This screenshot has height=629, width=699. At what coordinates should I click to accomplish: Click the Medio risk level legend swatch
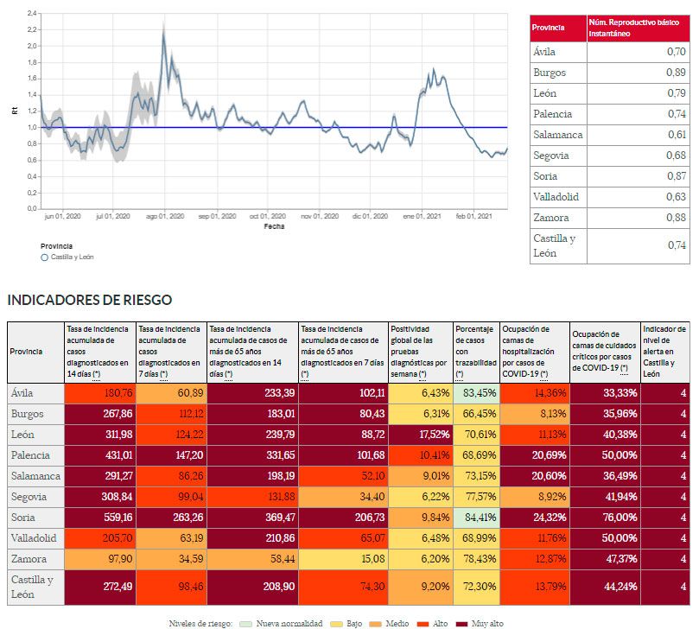pyautogui.click(x=377, y=623)
